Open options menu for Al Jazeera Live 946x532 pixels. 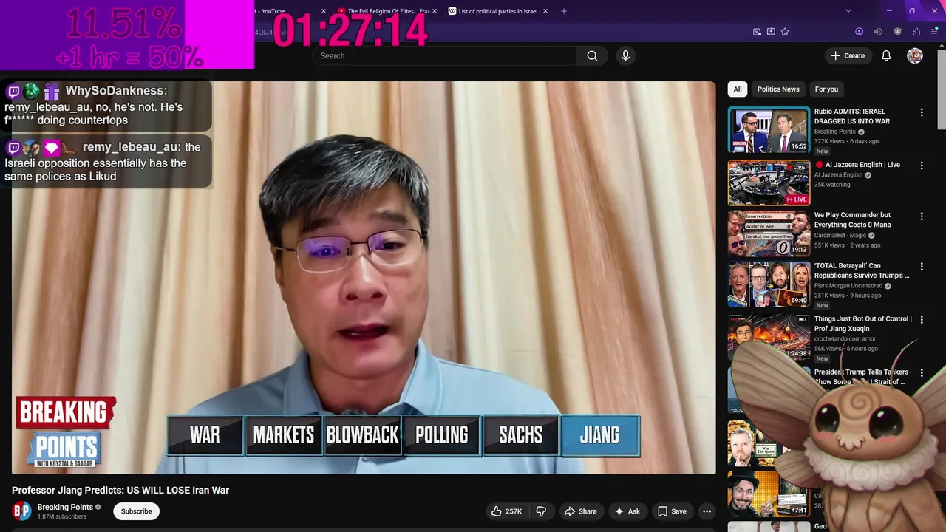(922, 166)
